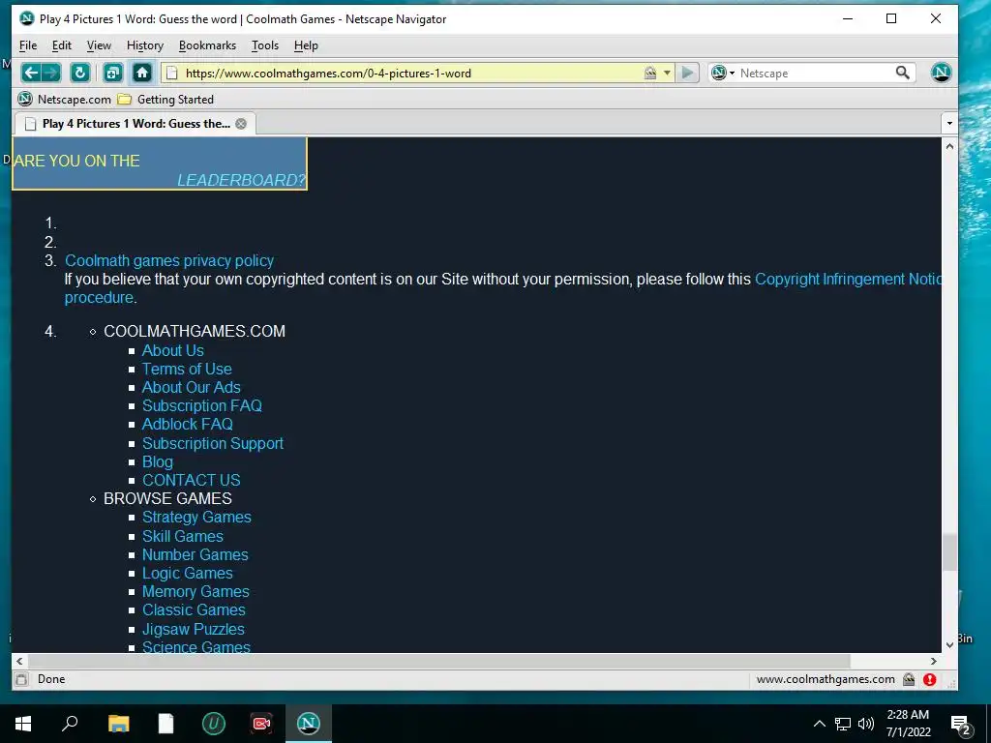
Task: Click the LEADERBOARD? banner link
Action: (241, 180)
